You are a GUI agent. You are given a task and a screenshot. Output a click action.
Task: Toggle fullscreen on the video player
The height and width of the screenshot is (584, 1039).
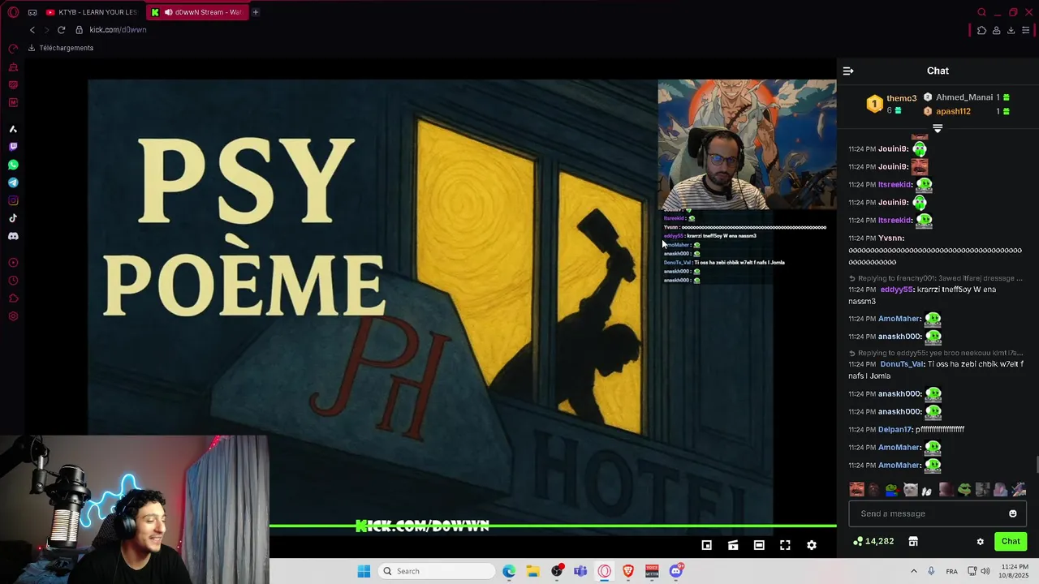785,545
